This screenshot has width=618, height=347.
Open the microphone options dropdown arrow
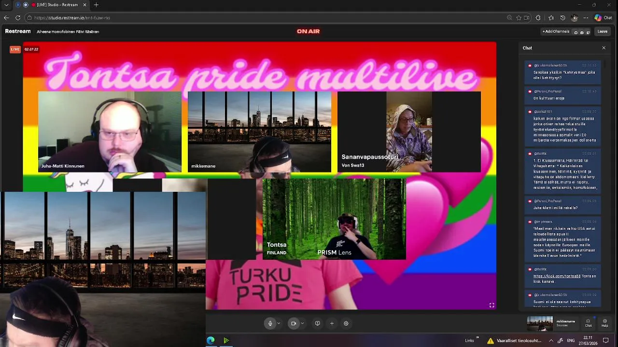(x=279, y=323)
